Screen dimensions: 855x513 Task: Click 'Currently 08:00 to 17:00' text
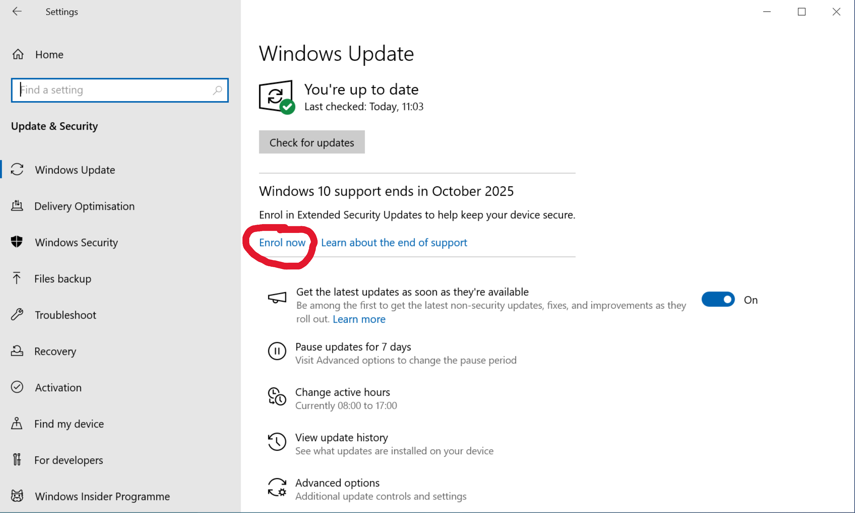346,405
